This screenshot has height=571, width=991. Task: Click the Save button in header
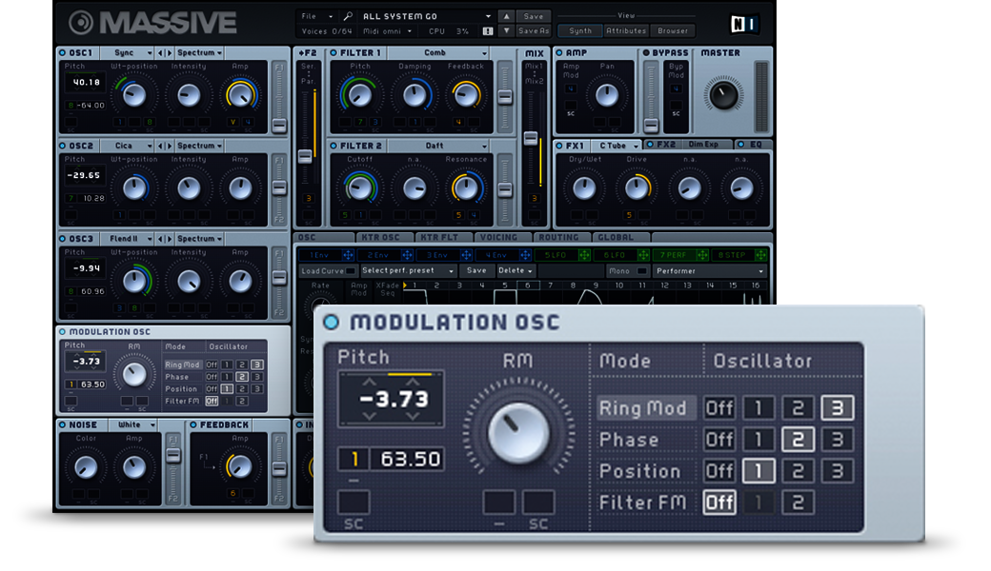coord(534,16)
